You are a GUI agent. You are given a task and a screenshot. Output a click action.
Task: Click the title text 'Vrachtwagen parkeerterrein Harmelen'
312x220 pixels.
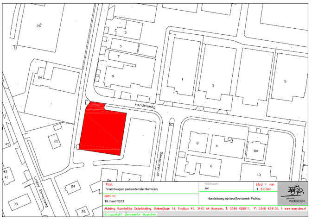132,189
